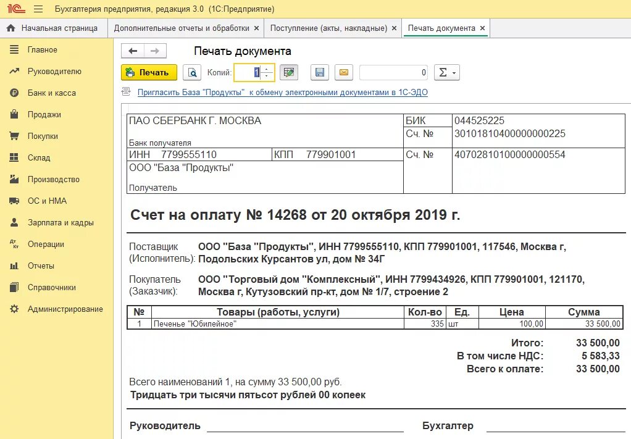Click the Банк и касса ruble icon
631x439 pixels.
(14, 93)
